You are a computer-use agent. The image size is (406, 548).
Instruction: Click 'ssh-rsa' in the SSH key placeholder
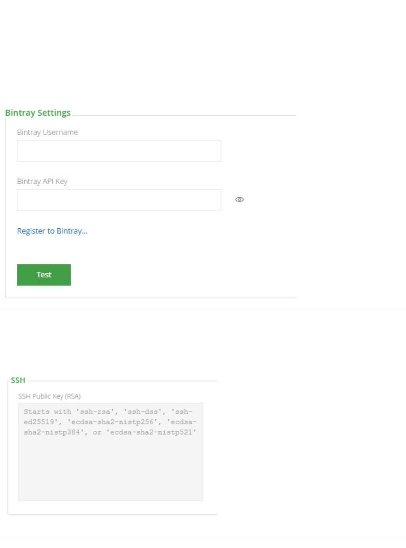point(95,412)
